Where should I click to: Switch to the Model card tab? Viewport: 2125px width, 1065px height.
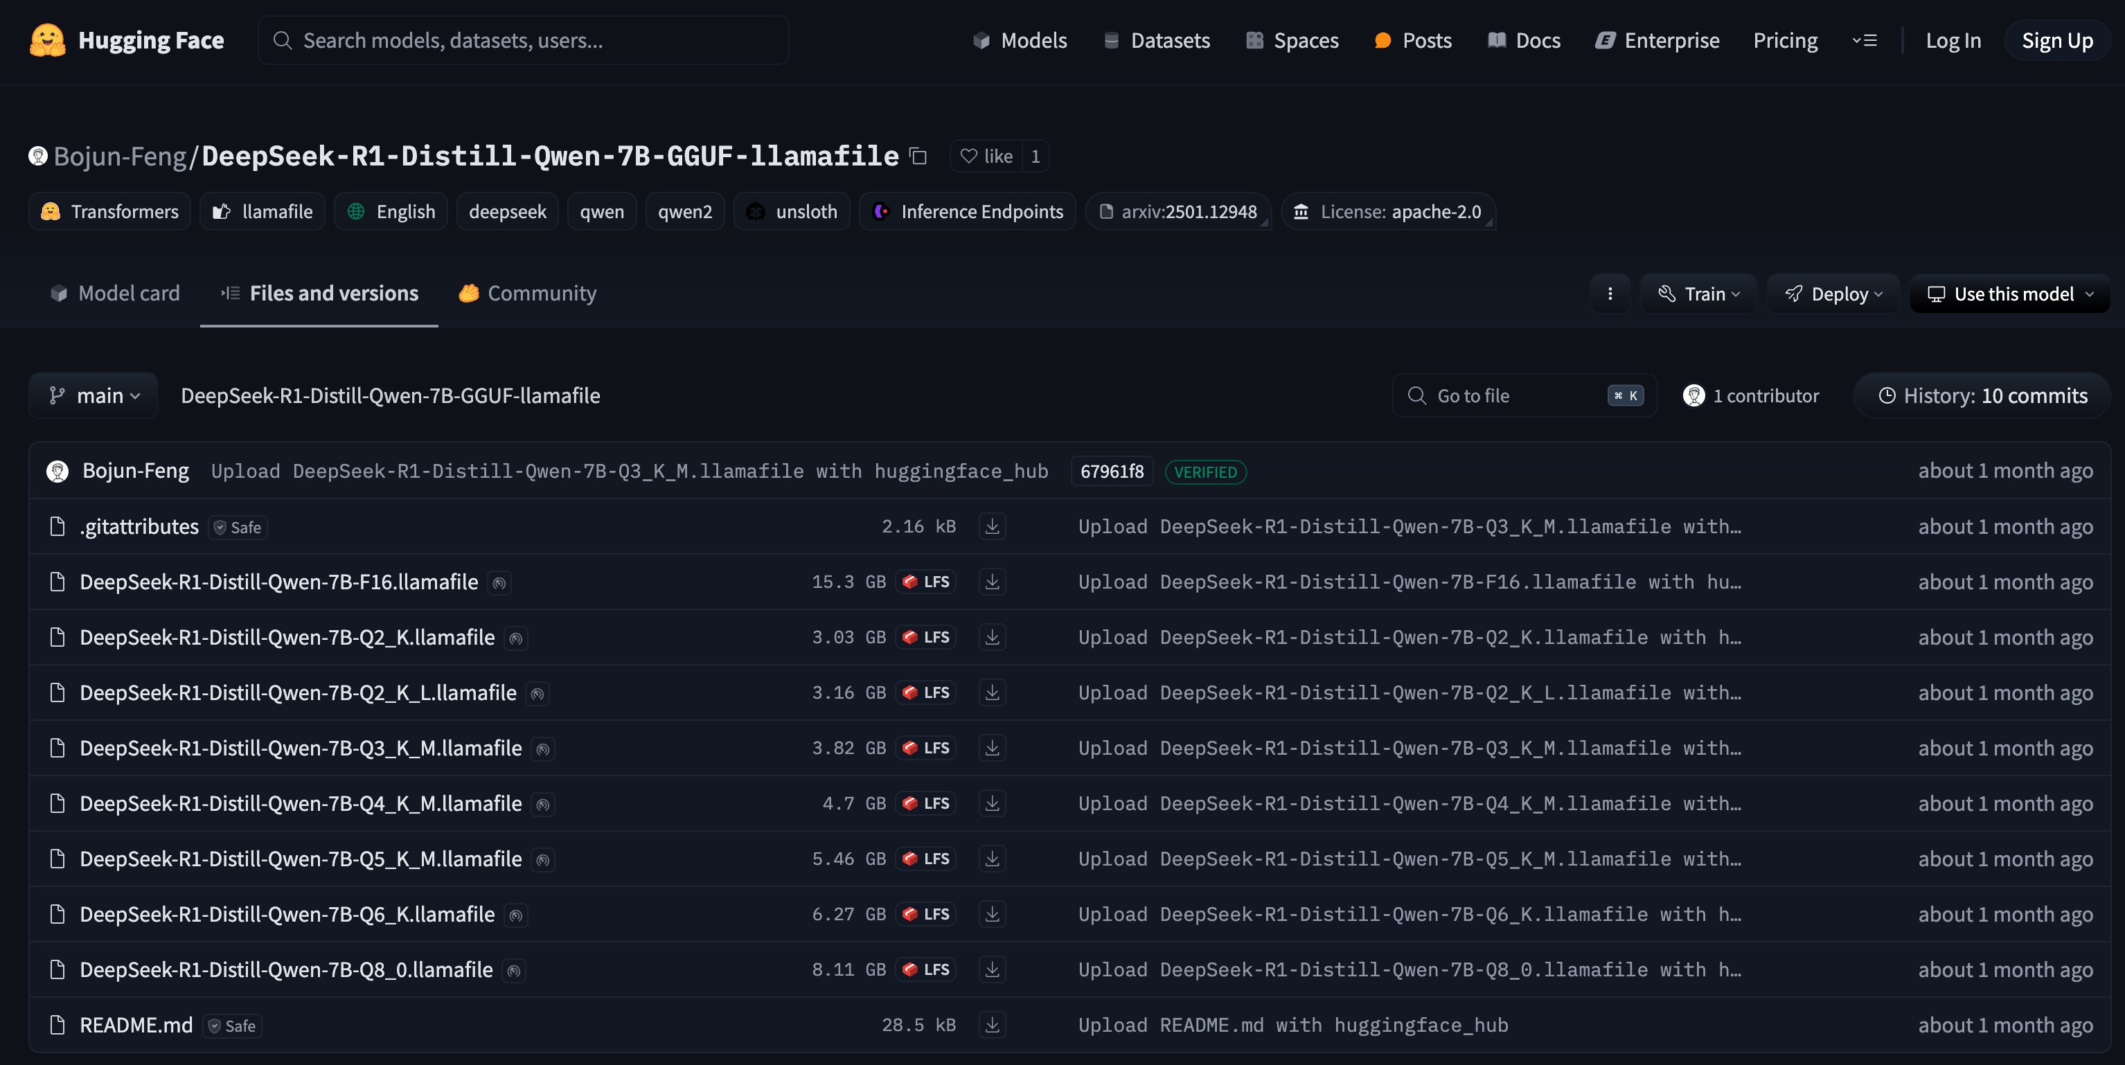(115, 293)
